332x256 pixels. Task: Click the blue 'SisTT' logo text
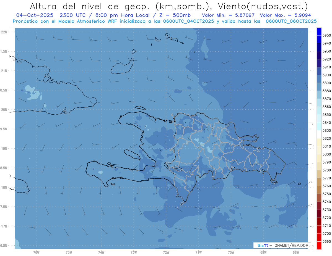[x=263, y=245]
